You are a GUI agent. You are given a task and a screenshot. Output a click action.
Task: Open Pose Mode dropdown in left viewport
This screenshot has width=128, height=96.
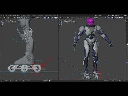click(x=8, y=18)
